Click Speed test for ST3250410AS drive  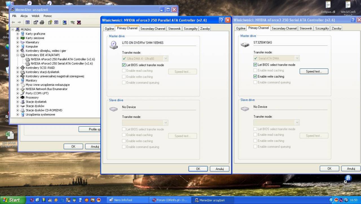tap(314, 71)
